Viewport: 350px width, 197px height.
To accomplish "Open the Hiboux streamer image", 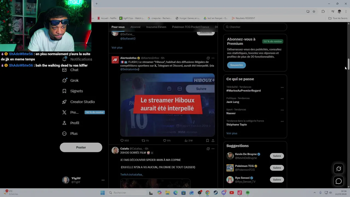I will [x=167, y=105].
